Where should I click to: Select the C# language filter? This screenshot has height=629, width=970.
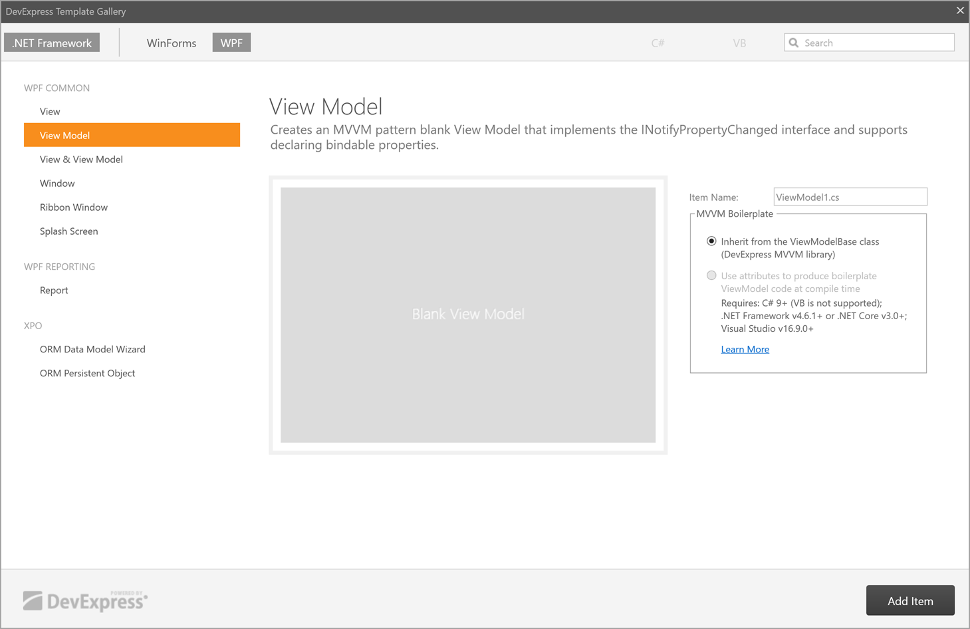[658, 43]
